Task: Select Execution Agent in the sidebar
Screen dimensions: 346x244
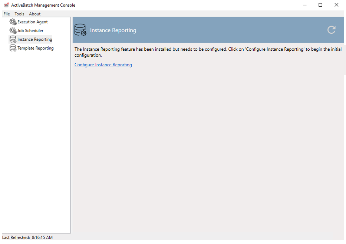Action: tap(33, 22)
